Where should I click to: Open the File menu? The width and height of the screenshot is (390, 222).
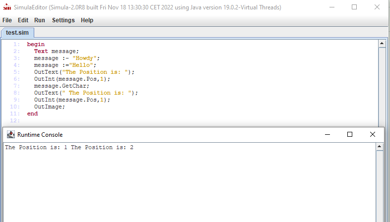pos(7,20)
